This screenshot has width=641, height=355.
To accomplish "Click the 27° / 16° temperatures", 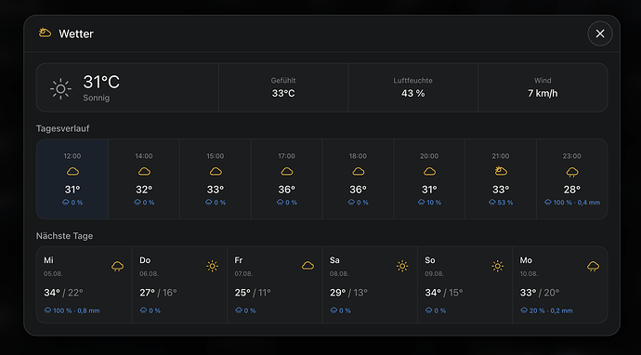I will [158, 293].
